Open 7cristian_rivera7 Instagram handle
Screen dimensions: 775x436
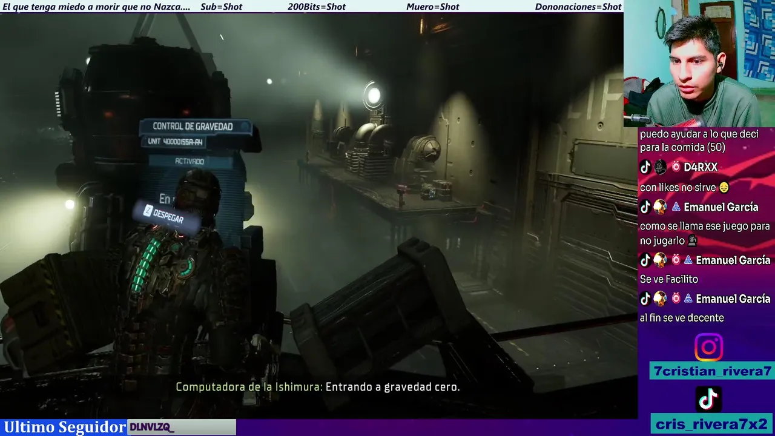712,371
